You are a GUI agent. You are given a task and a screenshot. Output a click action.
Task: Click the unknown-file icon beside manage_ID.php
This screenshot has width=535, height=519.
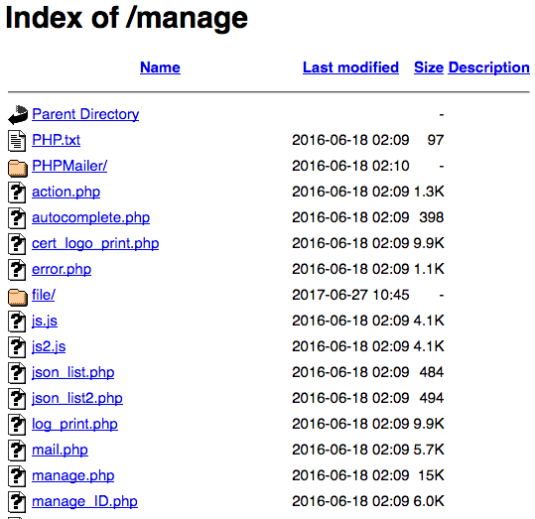17,501
